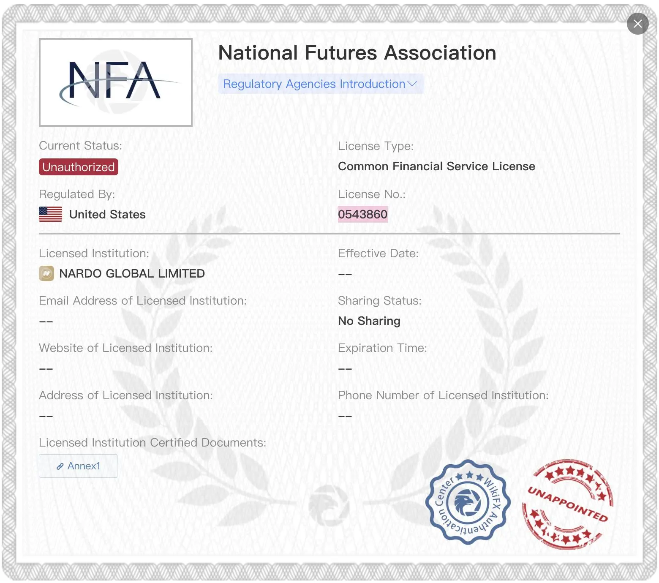Select license number 0543860
This screenshot has height=583, width=659.
tap(362, 214)
